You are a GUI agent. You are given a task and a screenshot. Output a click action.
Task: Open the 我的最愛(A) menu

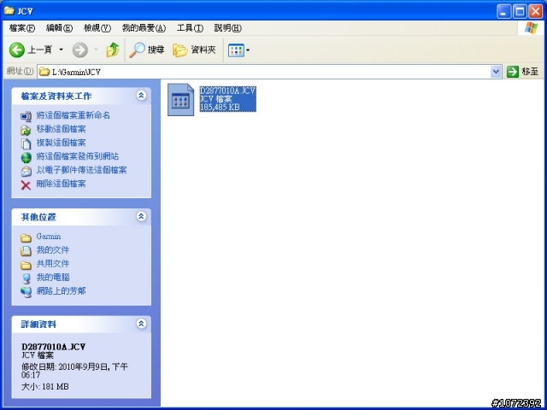tap(144, 28)
